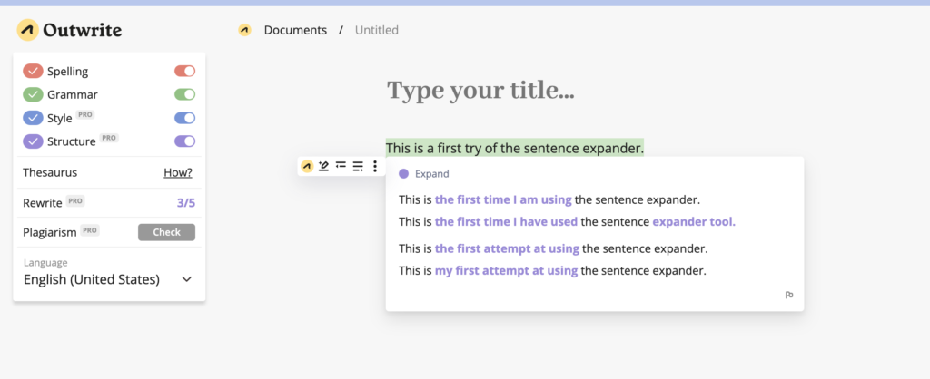Switch off the Grammar toggle

(x=184, y=94)
